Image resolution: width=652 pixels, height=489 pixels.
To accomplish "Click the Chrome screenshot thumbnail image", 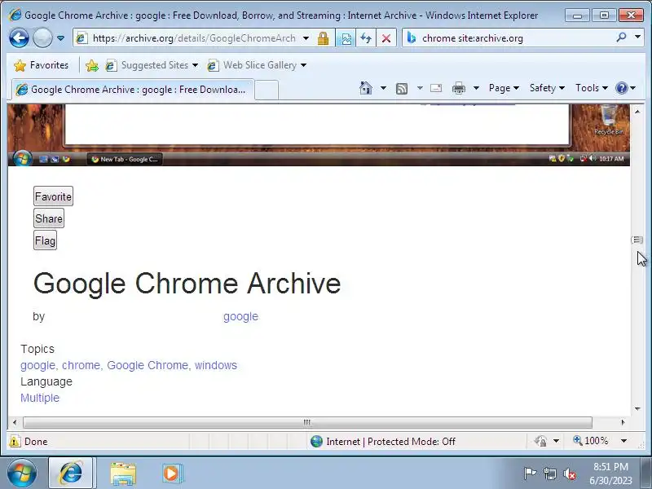I will tap(319, 135).
